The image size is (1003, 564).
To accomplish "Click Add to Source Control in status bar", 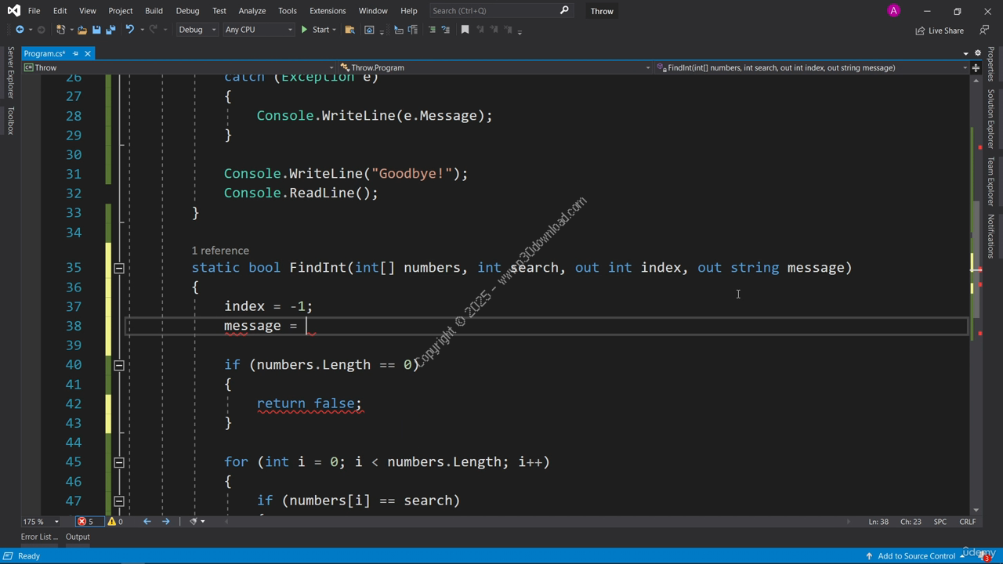I will [916, 556].
